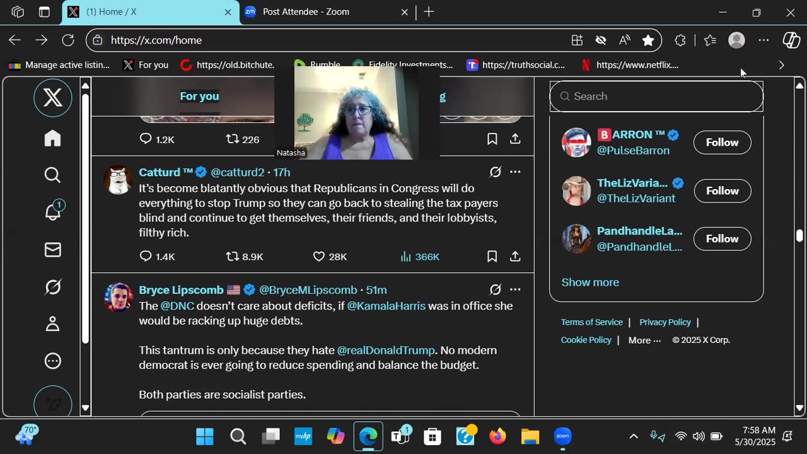Go to X Home via sidebar house icon

point(53,139)
